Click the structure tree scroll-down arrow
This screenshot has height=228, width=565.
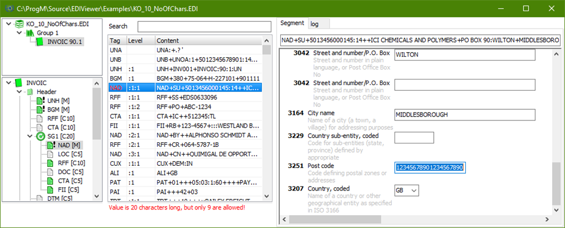tap(96, 196)
